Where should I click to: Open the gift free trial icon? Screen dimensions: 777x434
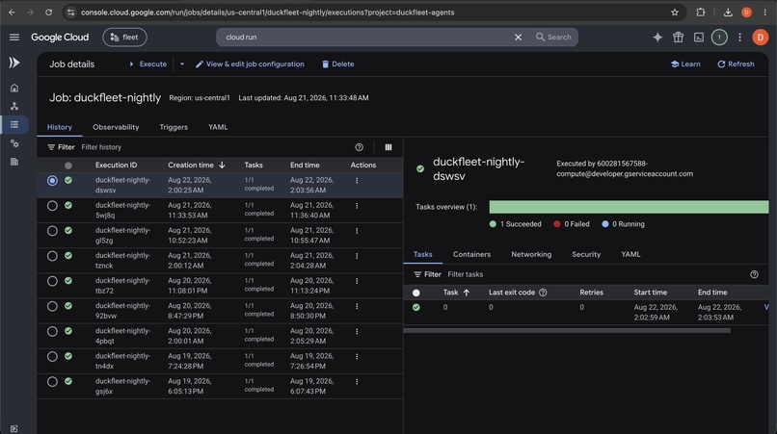pyautogui.click(x=678, y=38)
